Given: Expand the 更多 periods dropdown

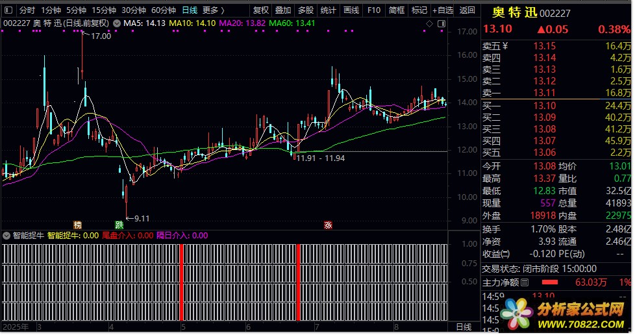Looking at the screenshot, I should 213,10.
